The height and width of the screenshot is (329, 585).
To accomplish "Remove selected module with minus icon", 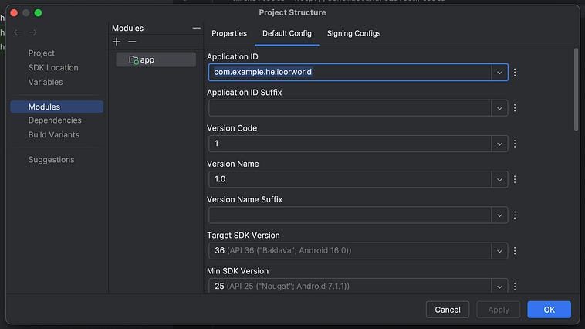I will [132, 42].
